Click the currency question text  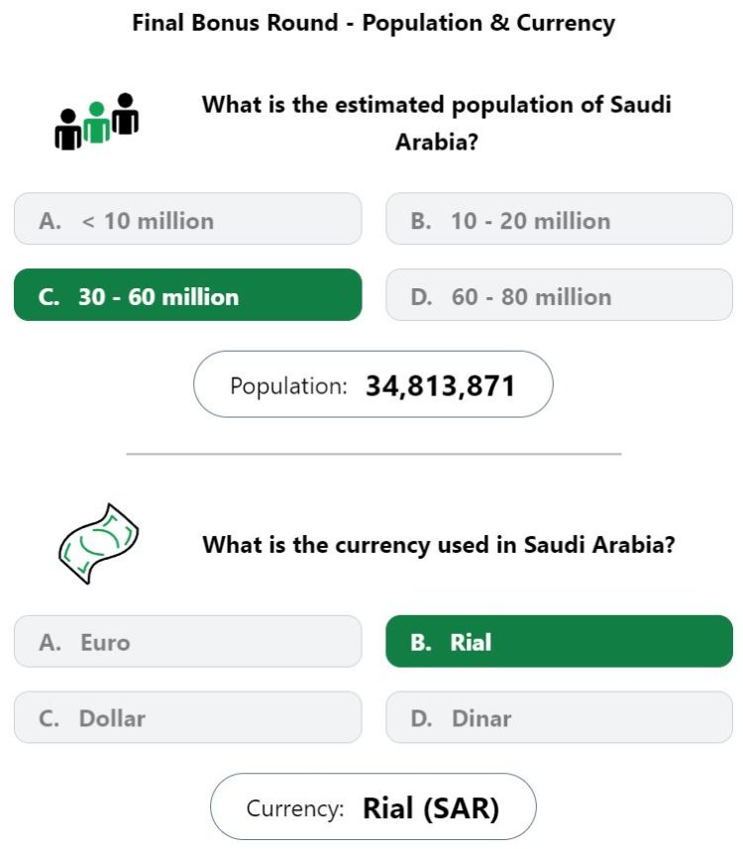439,545
